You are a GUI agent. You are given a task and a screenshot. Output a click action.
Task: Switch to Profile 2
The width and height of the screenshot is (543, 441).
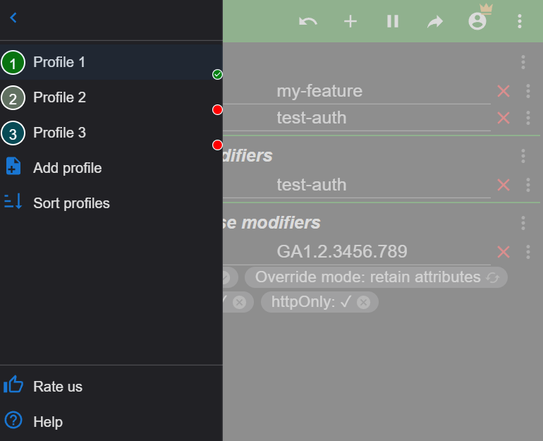coord(59,97)
